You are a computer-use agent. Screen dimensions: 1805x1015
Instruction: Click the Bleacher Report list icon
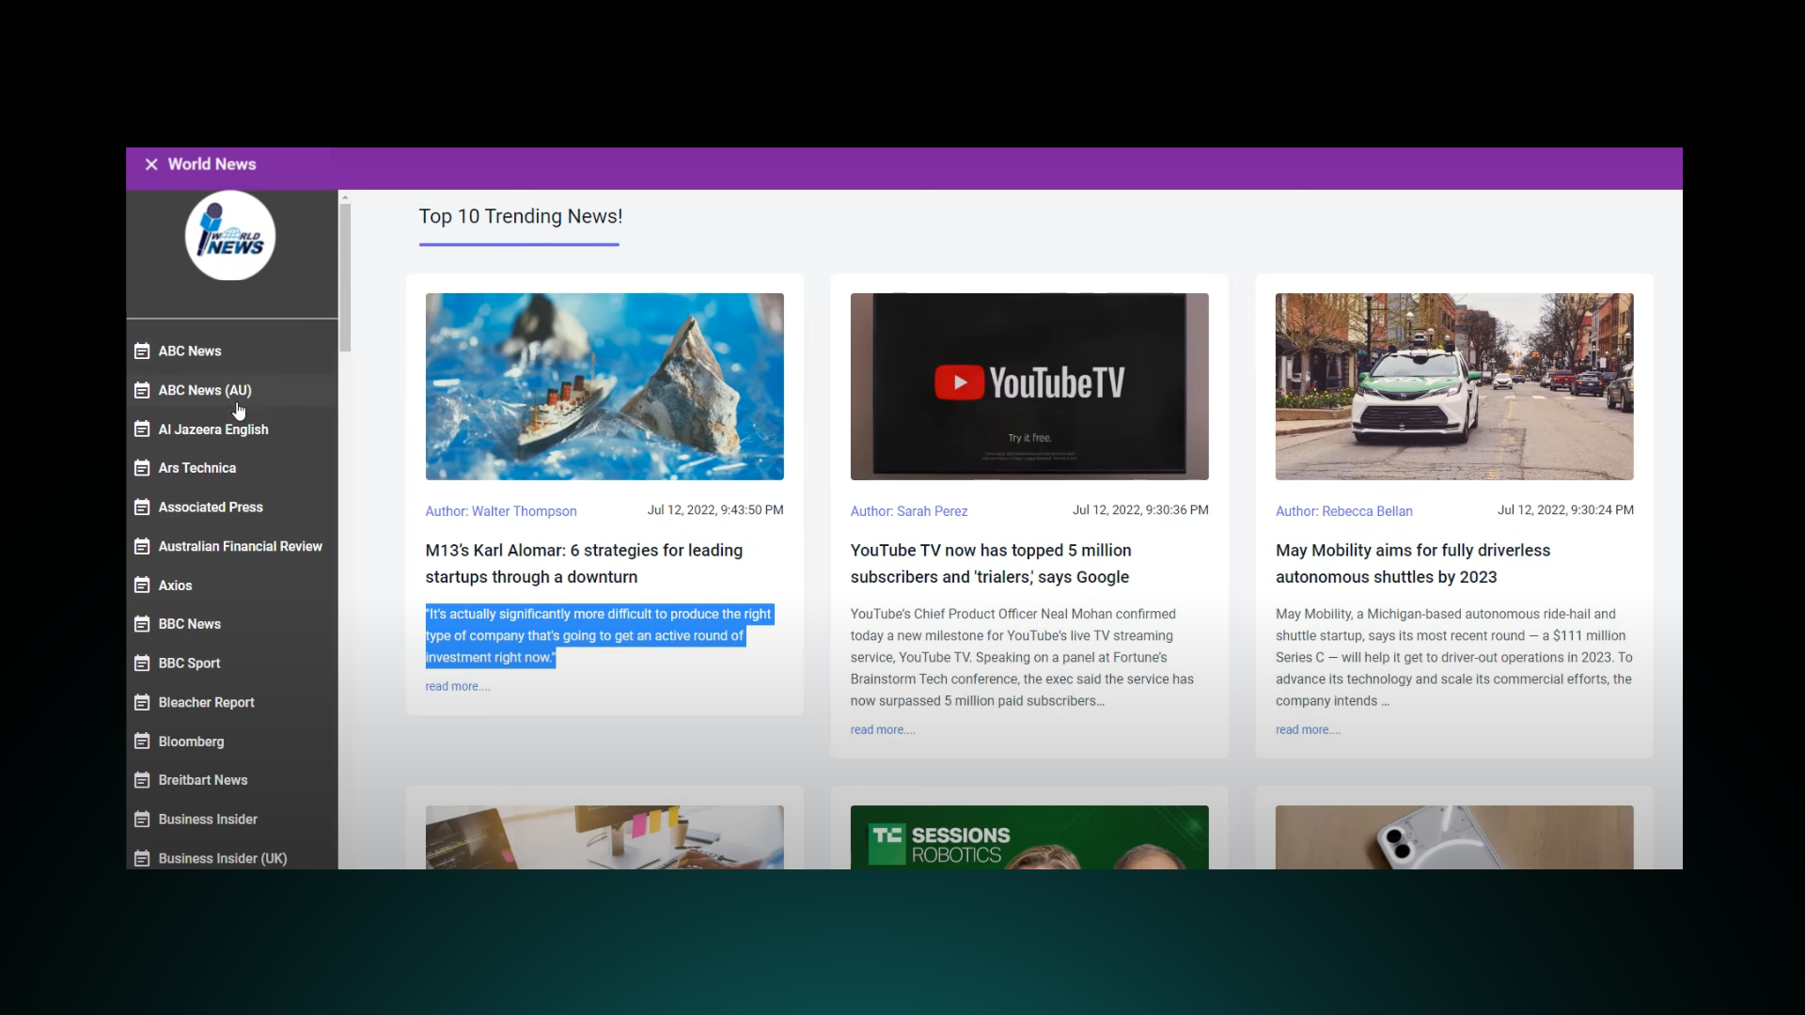point(142,703)
